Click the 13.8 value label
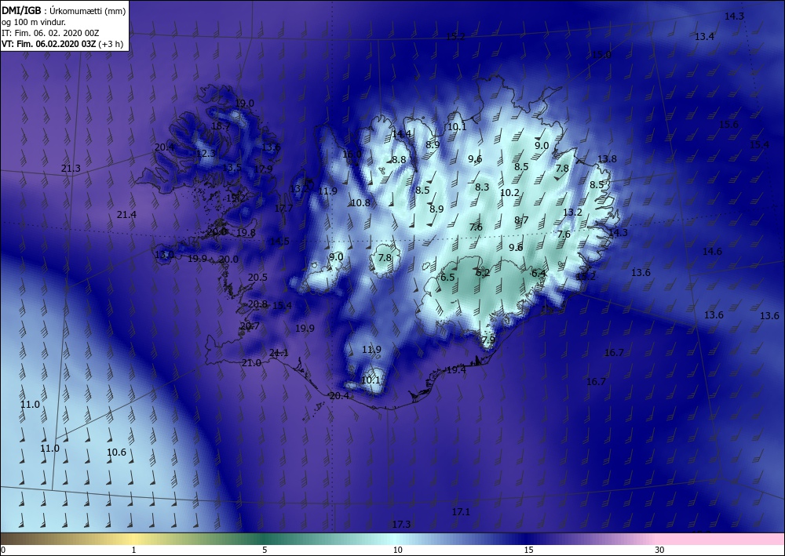The width and height of the screenshot is (785, 556). point(607,159)
